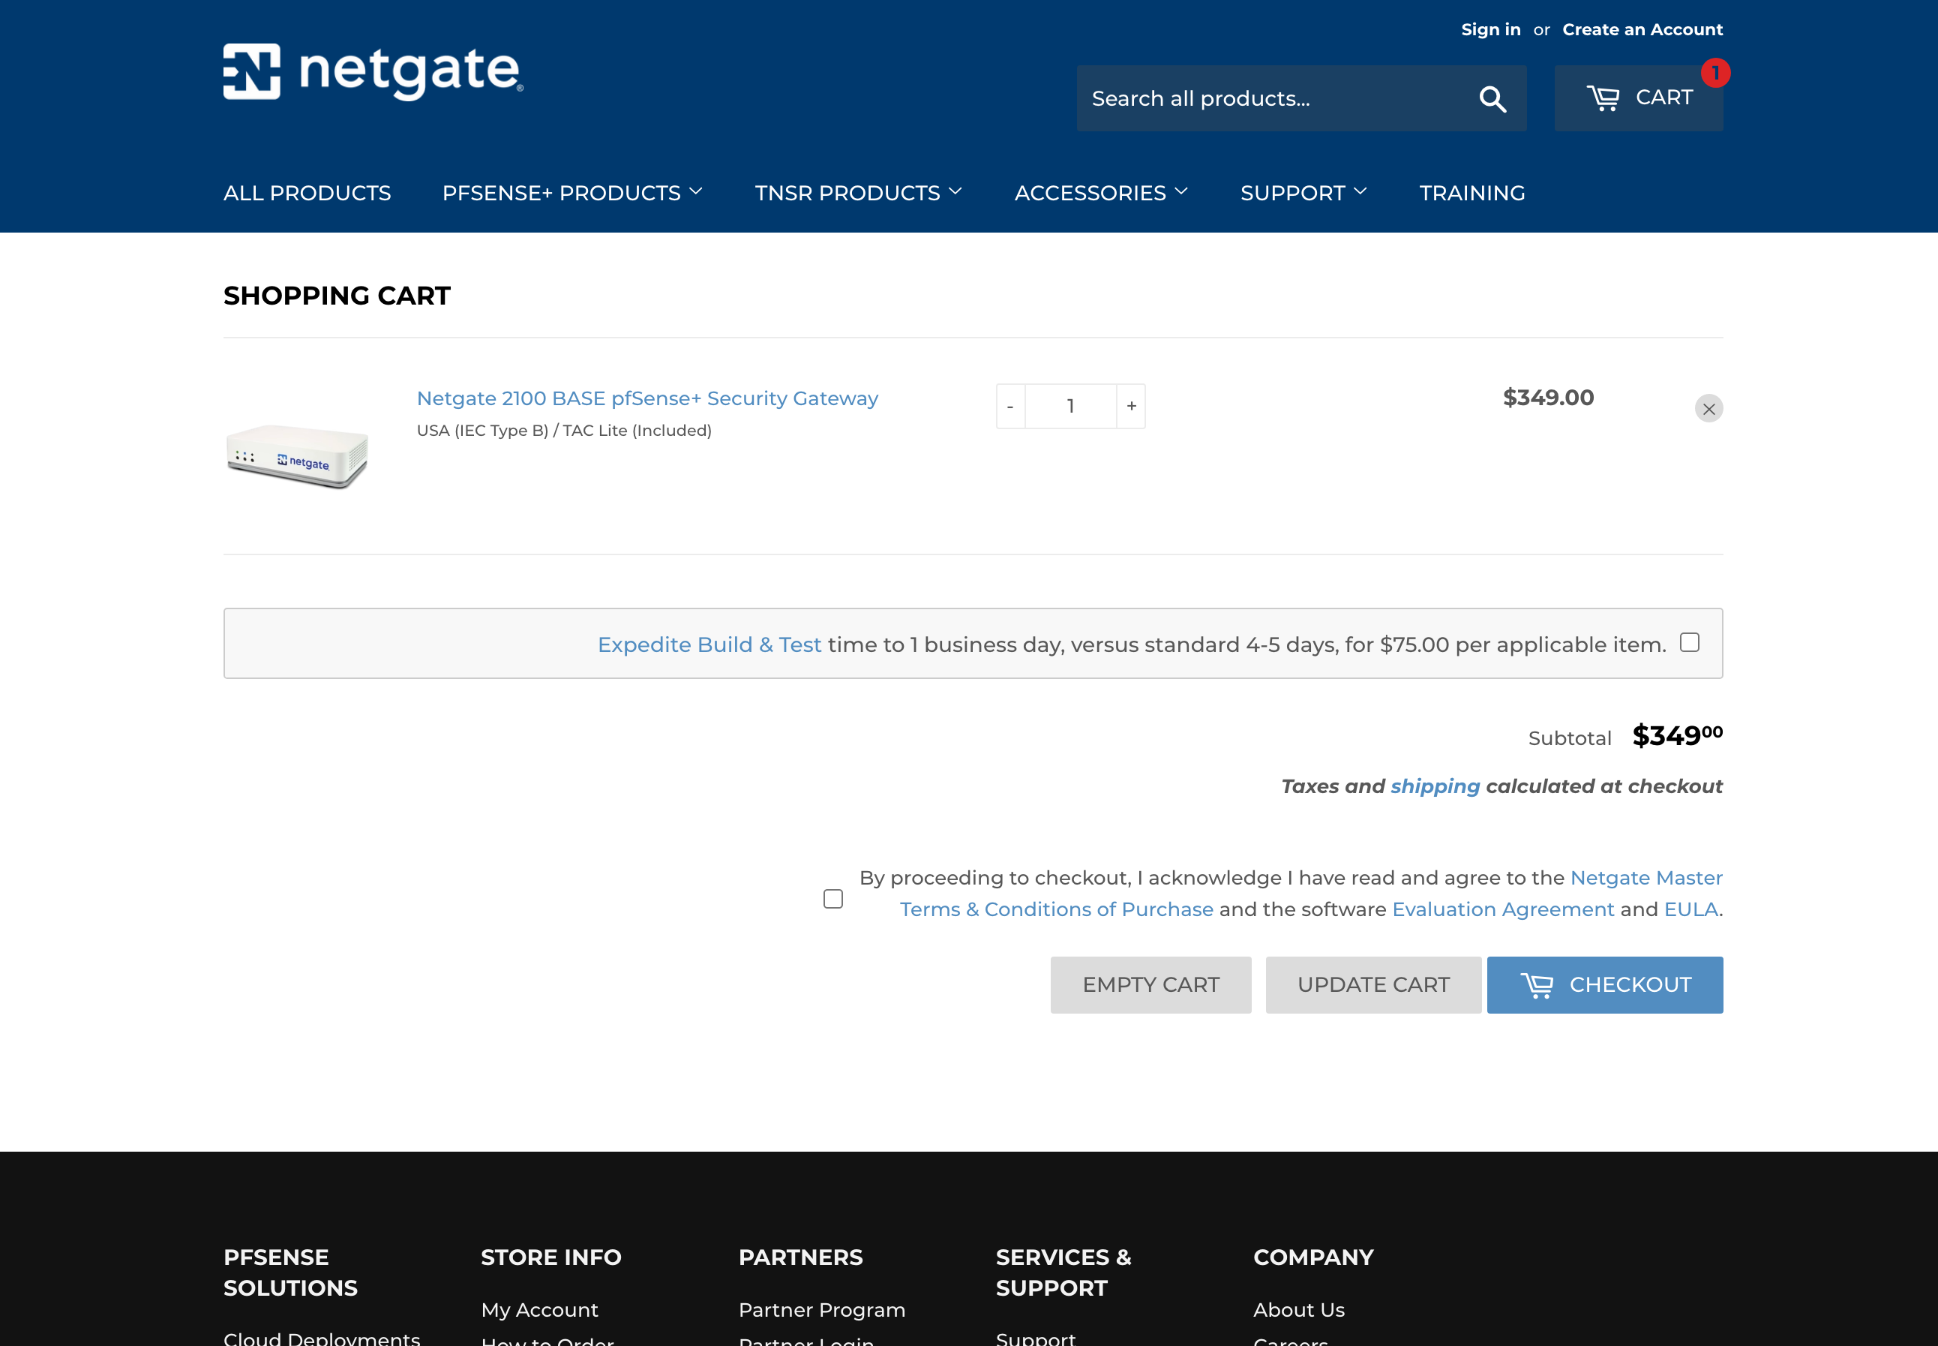
Task: Check the terms agreement checkbox
Action: [x=832, y=899]
